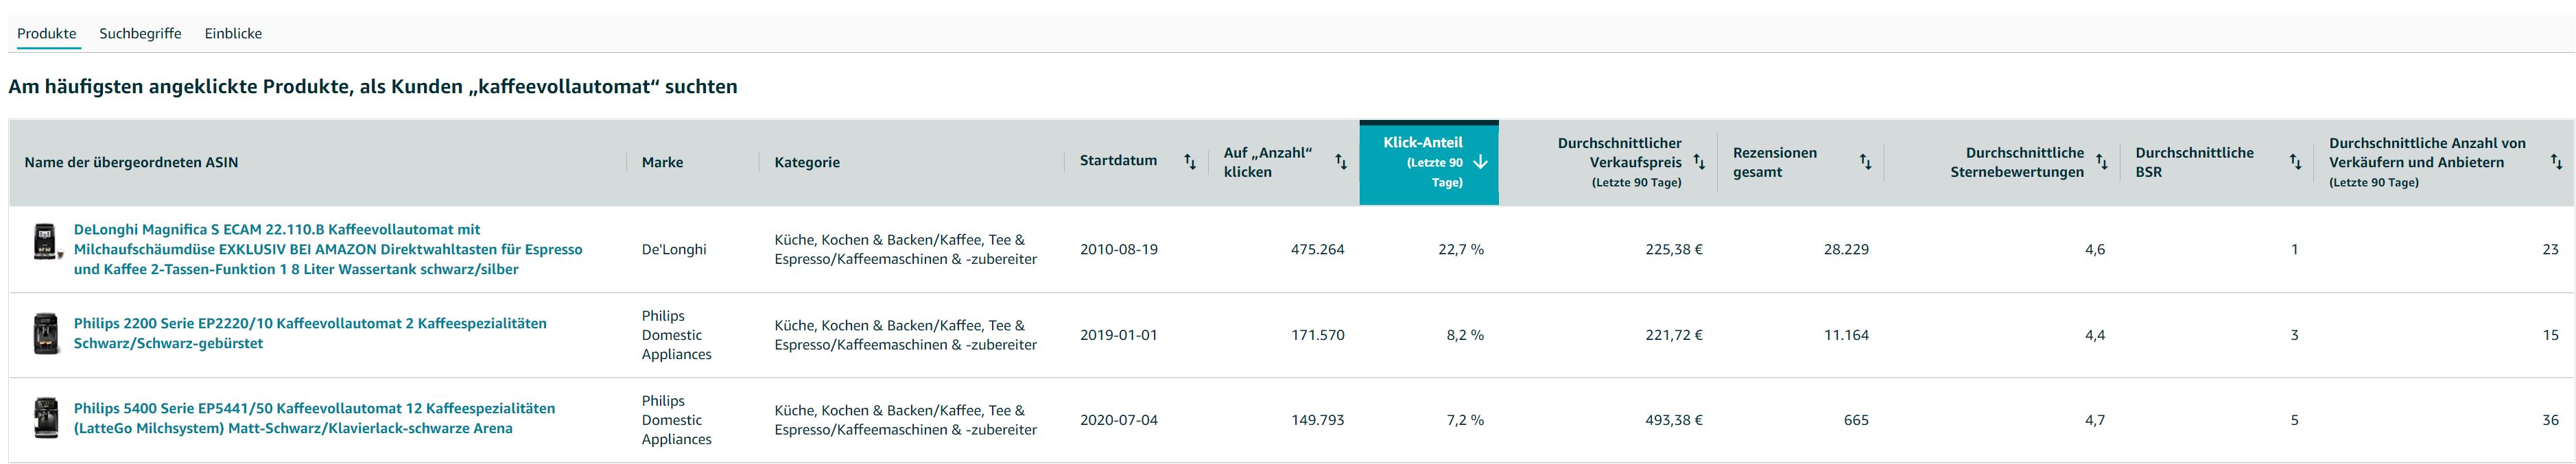Click the Philips 2200 product thumbnail
This screenshot has height=464, width=2576.
pos(46,333)
